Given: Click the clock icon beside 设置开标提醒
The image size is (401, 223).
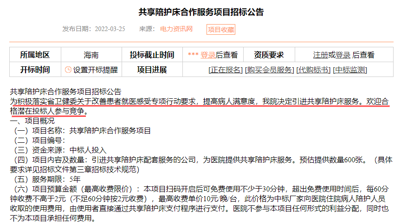Looking at the screenshot, I should point(68,70).
